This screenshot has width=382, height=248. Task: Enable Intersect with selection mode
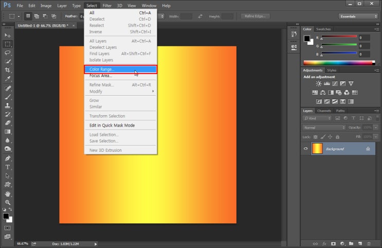(53, 16)
